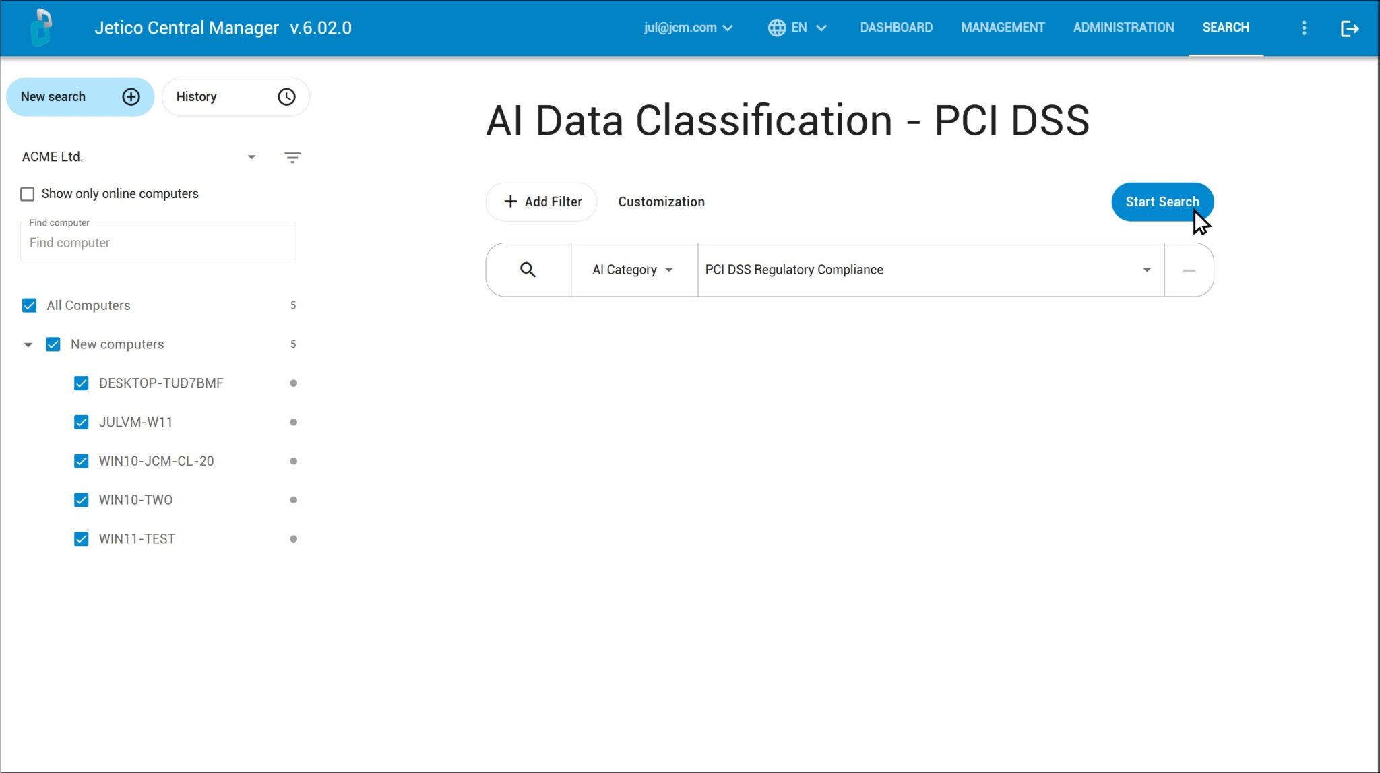
Task: Select the SEARCH tab
Action: (1226, 28)
